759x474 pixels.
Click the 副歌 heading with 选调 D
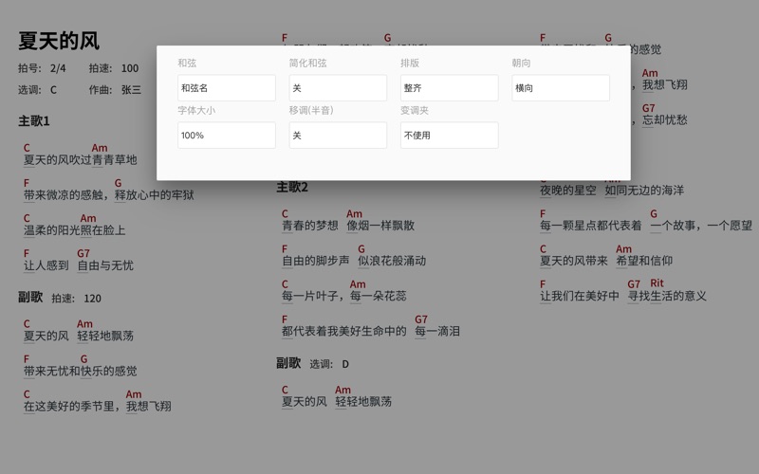click(288, 363)
